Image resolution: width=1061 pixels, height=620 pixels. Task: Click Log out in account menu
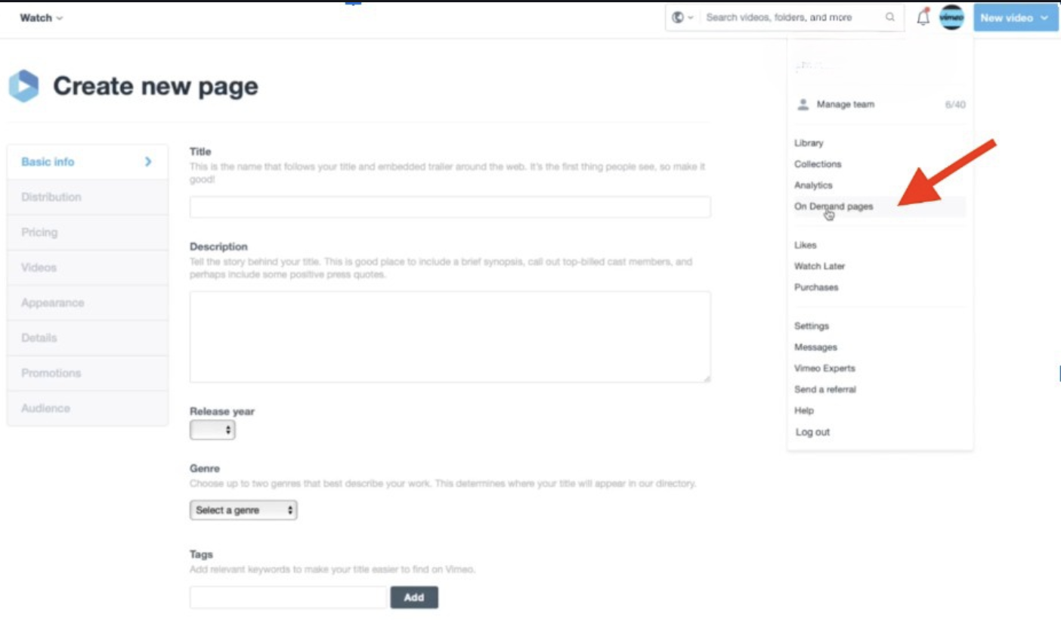[x=812, y=432]
